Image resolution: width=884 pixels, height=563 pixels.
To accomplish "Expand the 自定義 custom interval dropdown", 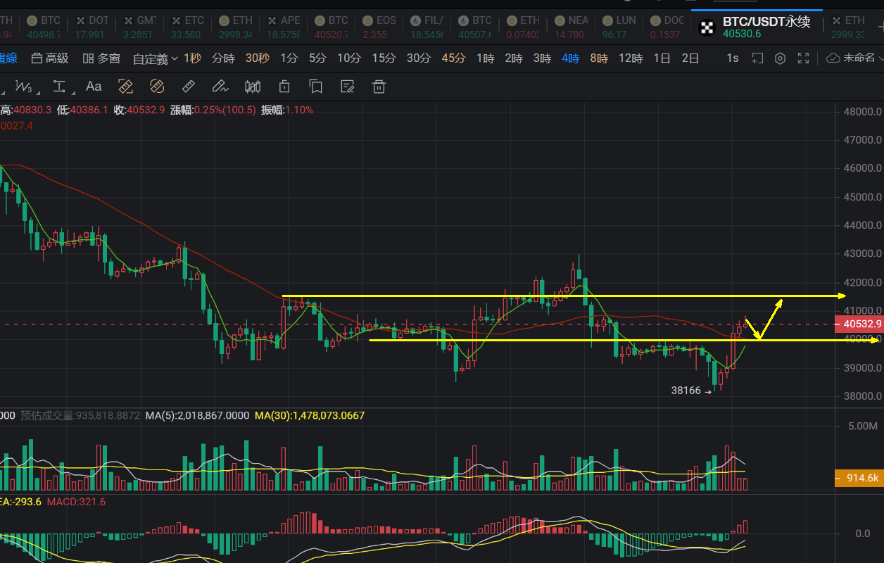I will point(155,59).
